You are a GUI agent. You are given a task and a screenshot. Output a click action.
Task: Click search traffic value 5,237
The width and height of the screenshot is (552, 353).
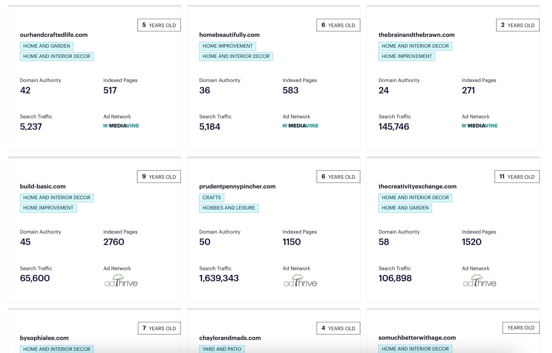tap(31, 127)
